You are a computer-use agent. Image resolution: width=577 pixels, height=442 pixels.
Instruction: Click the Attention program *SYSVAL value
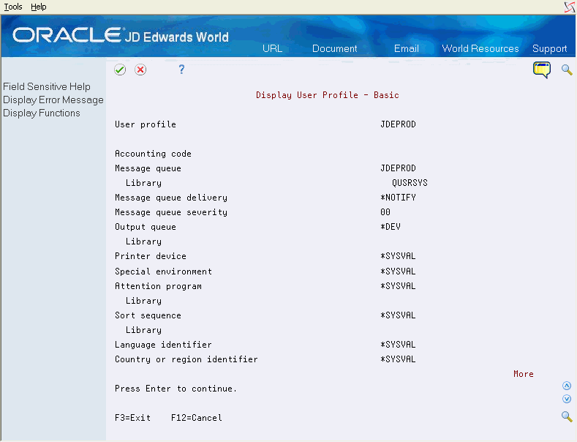(398, 286)
